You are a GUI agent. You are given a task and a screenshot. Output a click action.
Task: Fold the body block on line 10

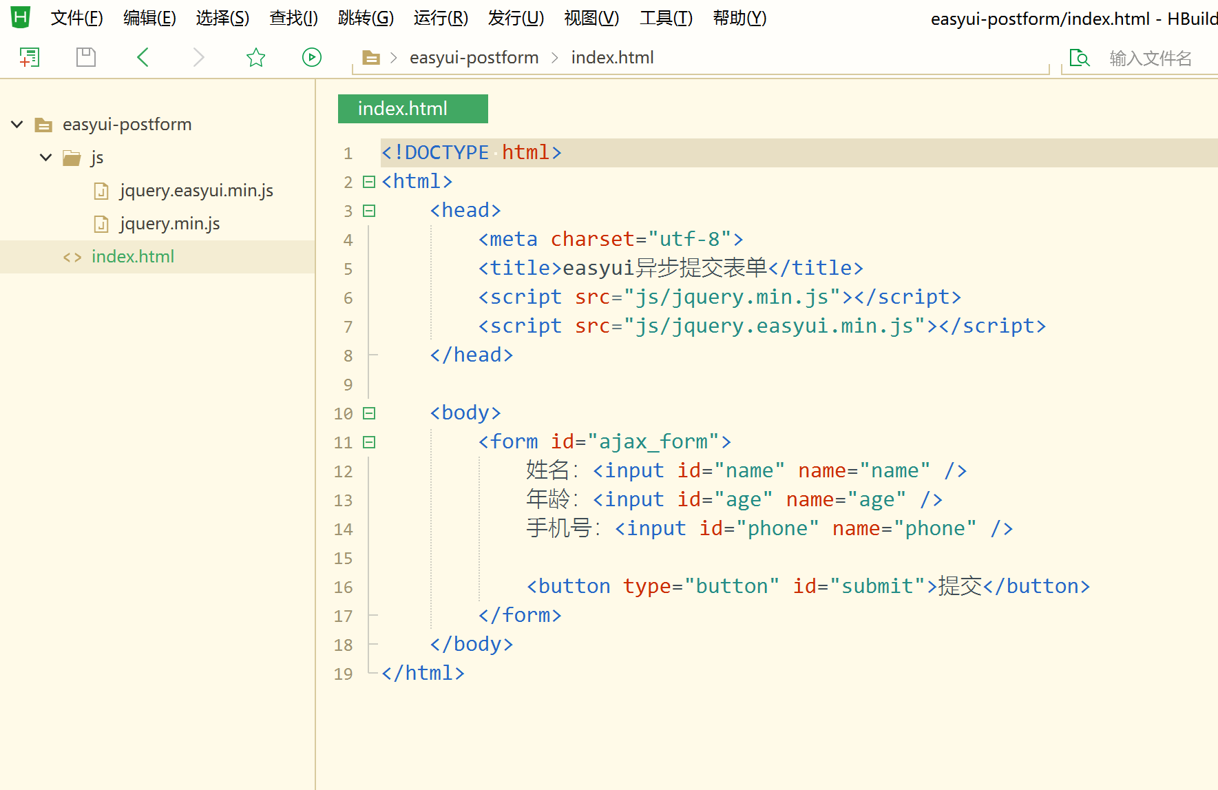tap(369, 413)
